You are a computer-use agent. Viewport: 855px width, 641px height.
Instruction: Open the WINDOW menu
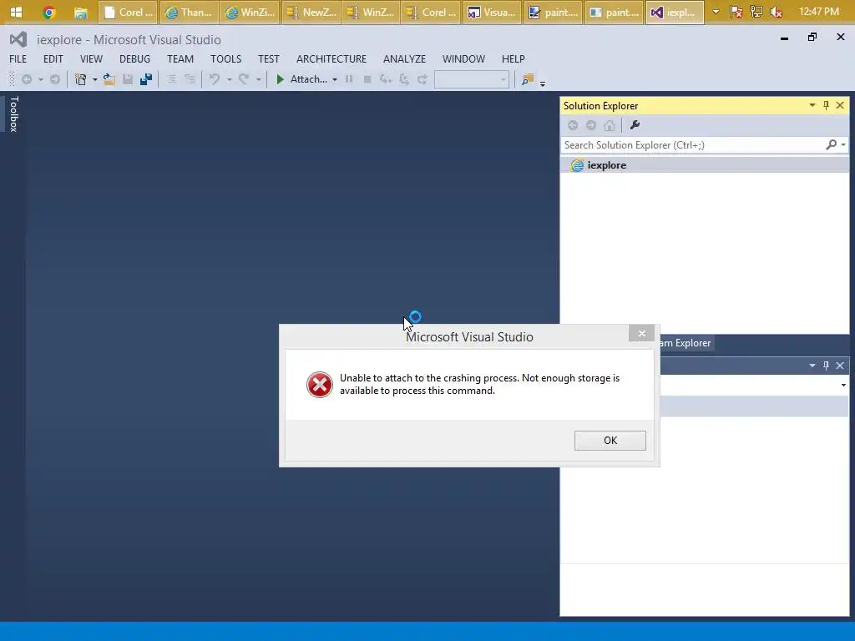pos(463,59)
